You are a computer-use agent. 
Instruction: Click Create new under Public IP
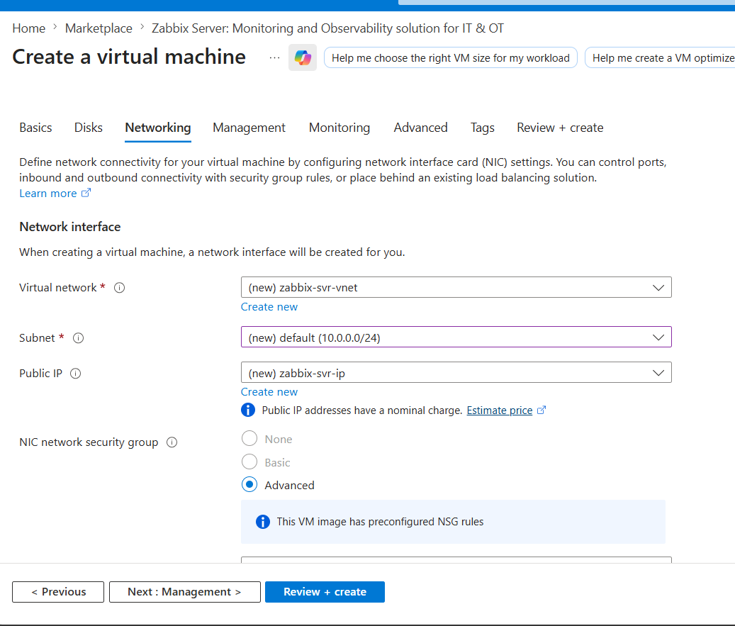[269, 391]
